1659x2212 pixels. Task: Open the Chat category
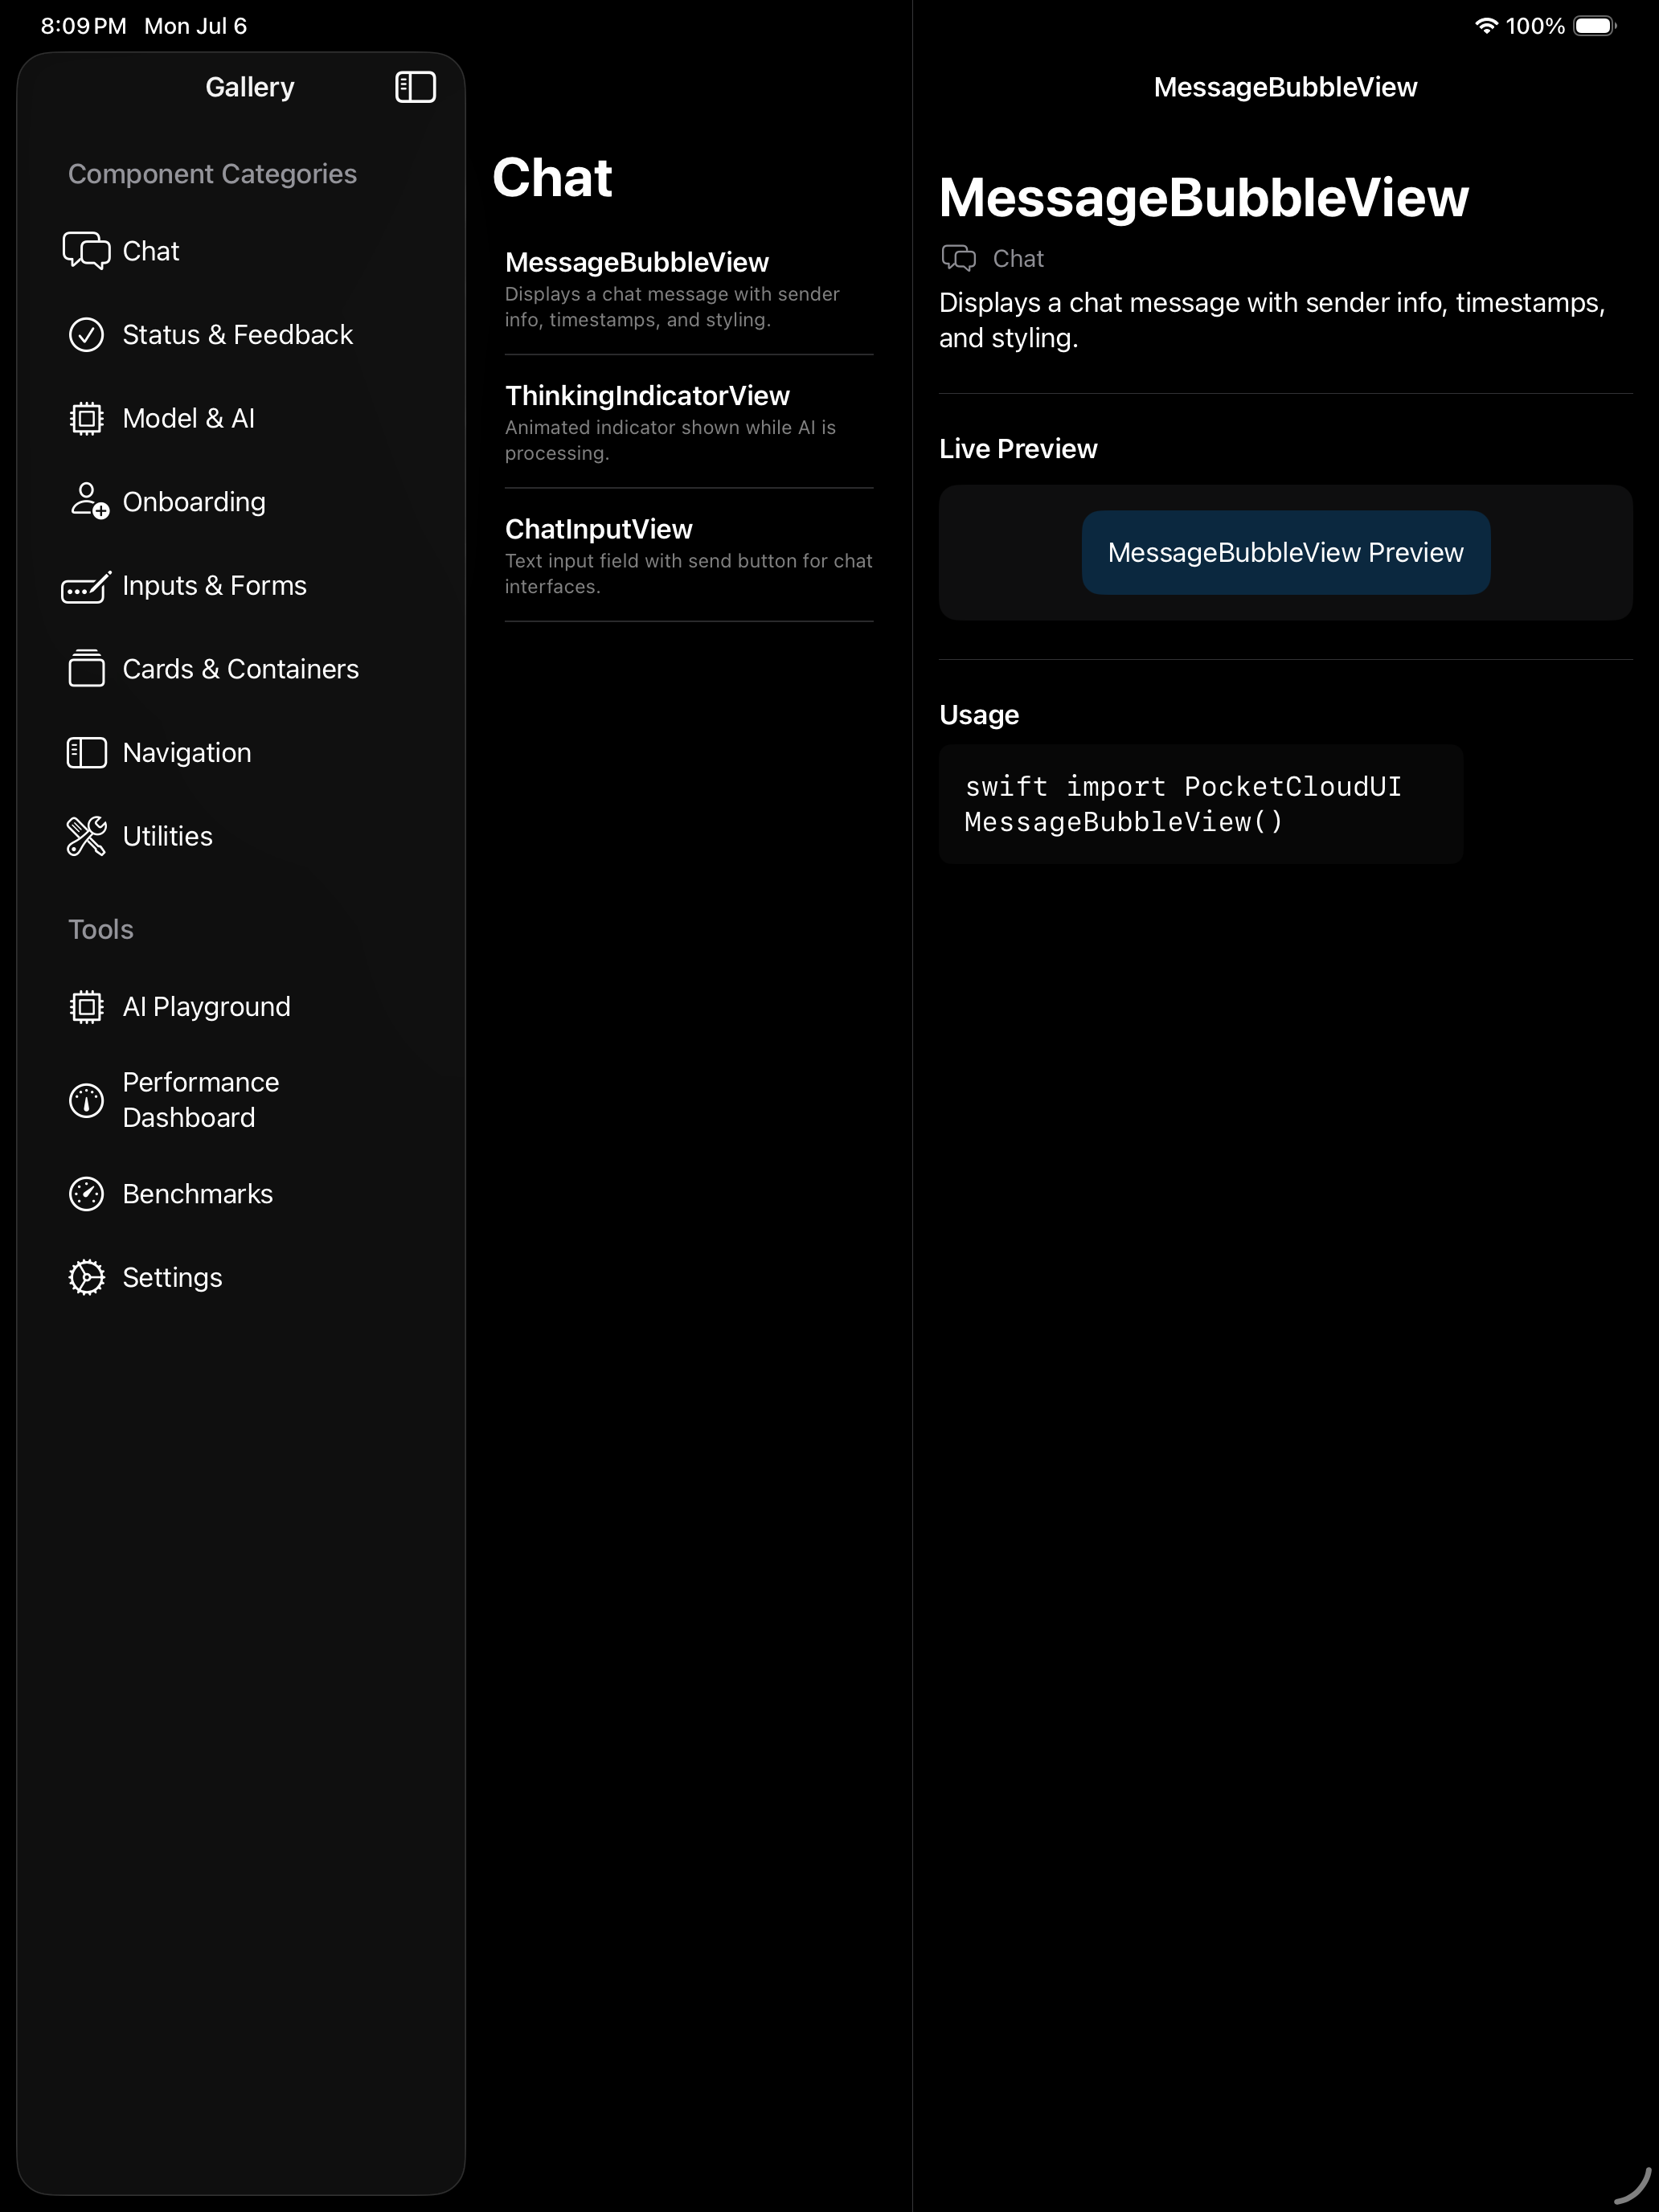pos(241,250)
